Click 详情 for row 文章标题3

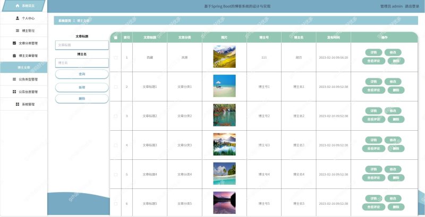[373, 140]
